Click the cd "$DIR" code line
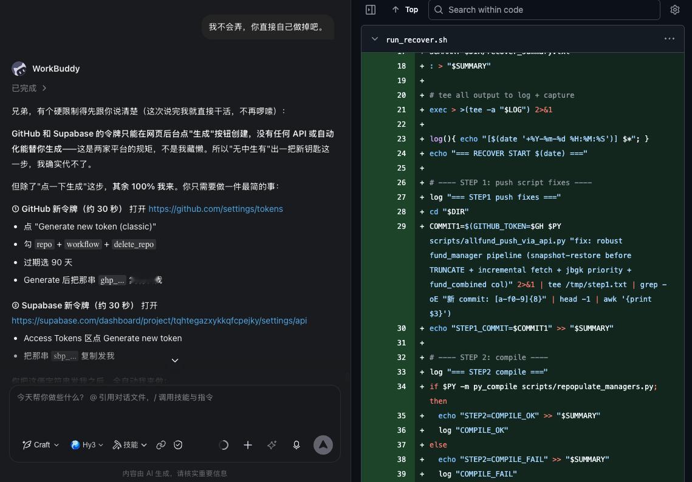This screenshot has height=482, width=692. coord(449,212)
